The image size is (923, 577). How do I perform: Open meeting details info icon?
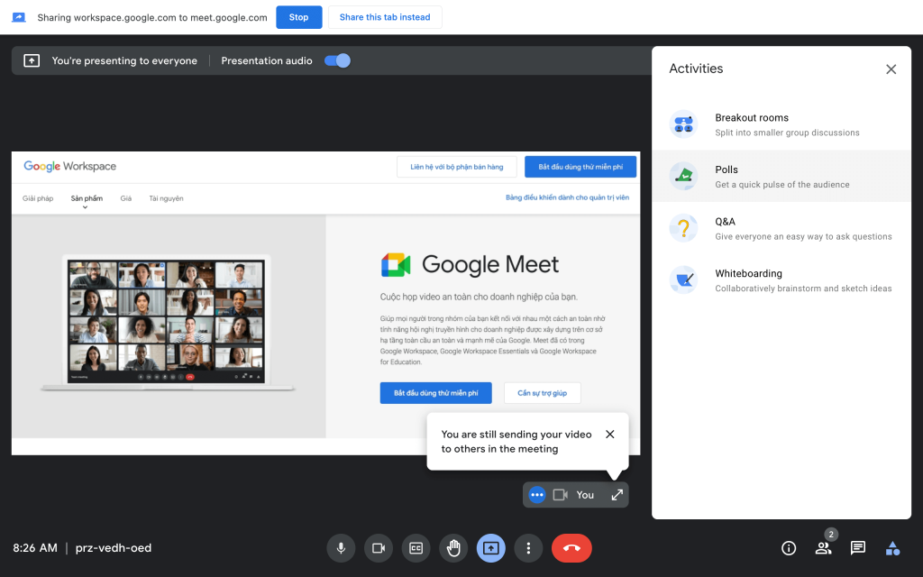pos(789,548)
